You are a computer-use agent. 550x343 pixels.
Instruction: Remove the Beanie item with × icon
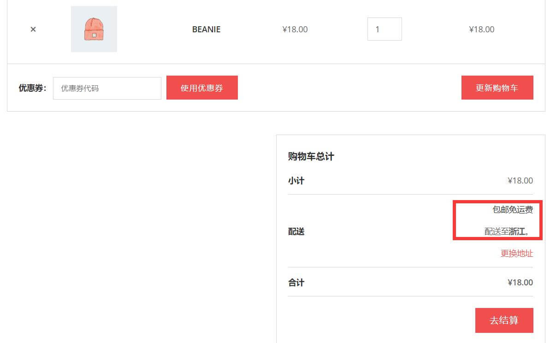[x=33, y=30]
